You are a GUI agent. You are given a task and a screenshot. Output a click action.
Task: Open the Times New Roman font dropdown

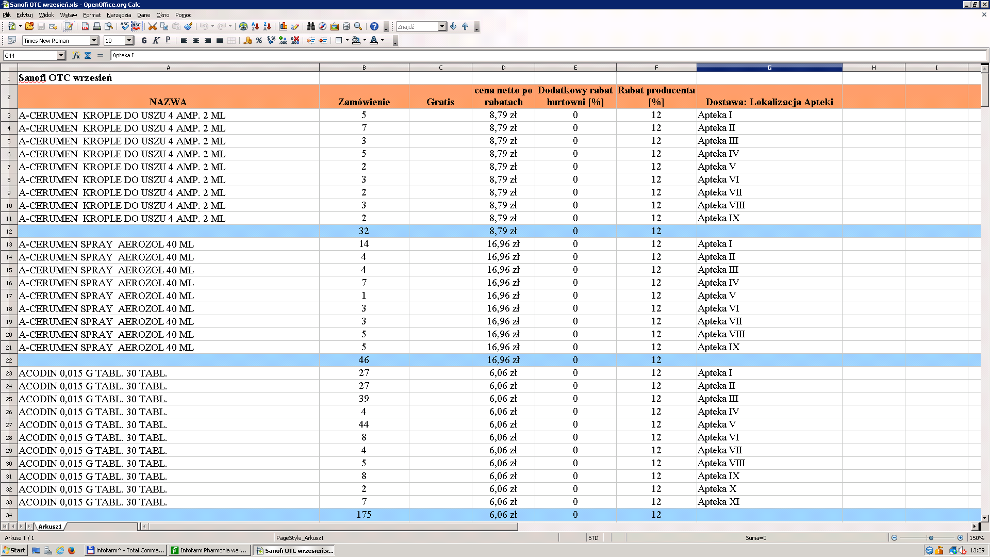tap(94, 40)
